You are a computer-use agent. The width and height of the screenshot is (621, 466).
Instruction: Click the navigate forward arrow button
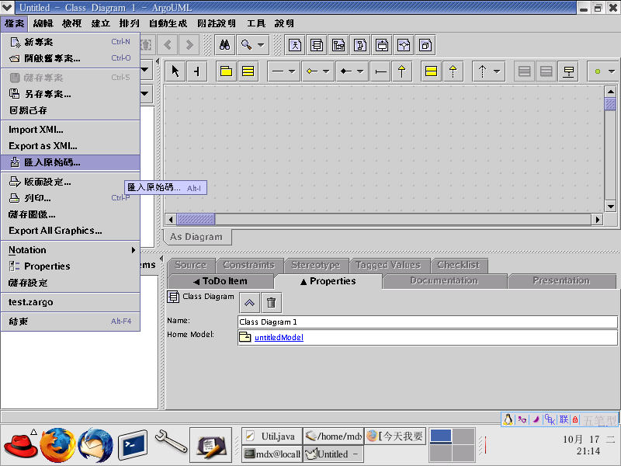(x=189, y=45)
